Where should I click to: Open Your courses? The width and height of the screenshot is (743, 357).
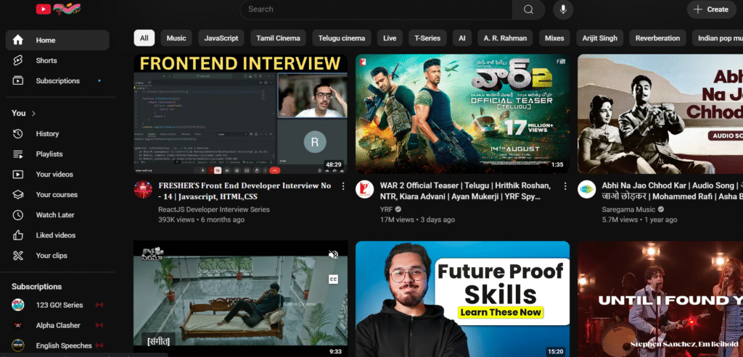tap(57, 195)
